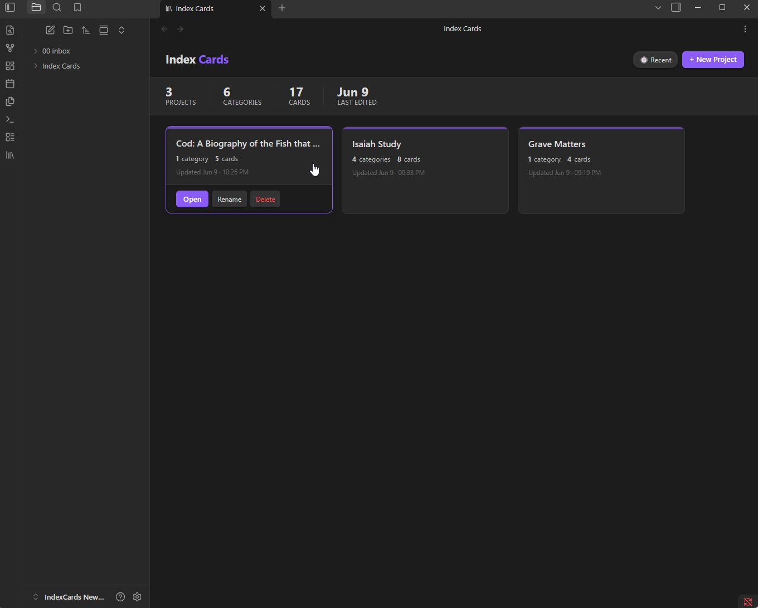The image size is (758, 608).
Task: Select the Isaiah Study project card
Action: click(x=425, y=170)
